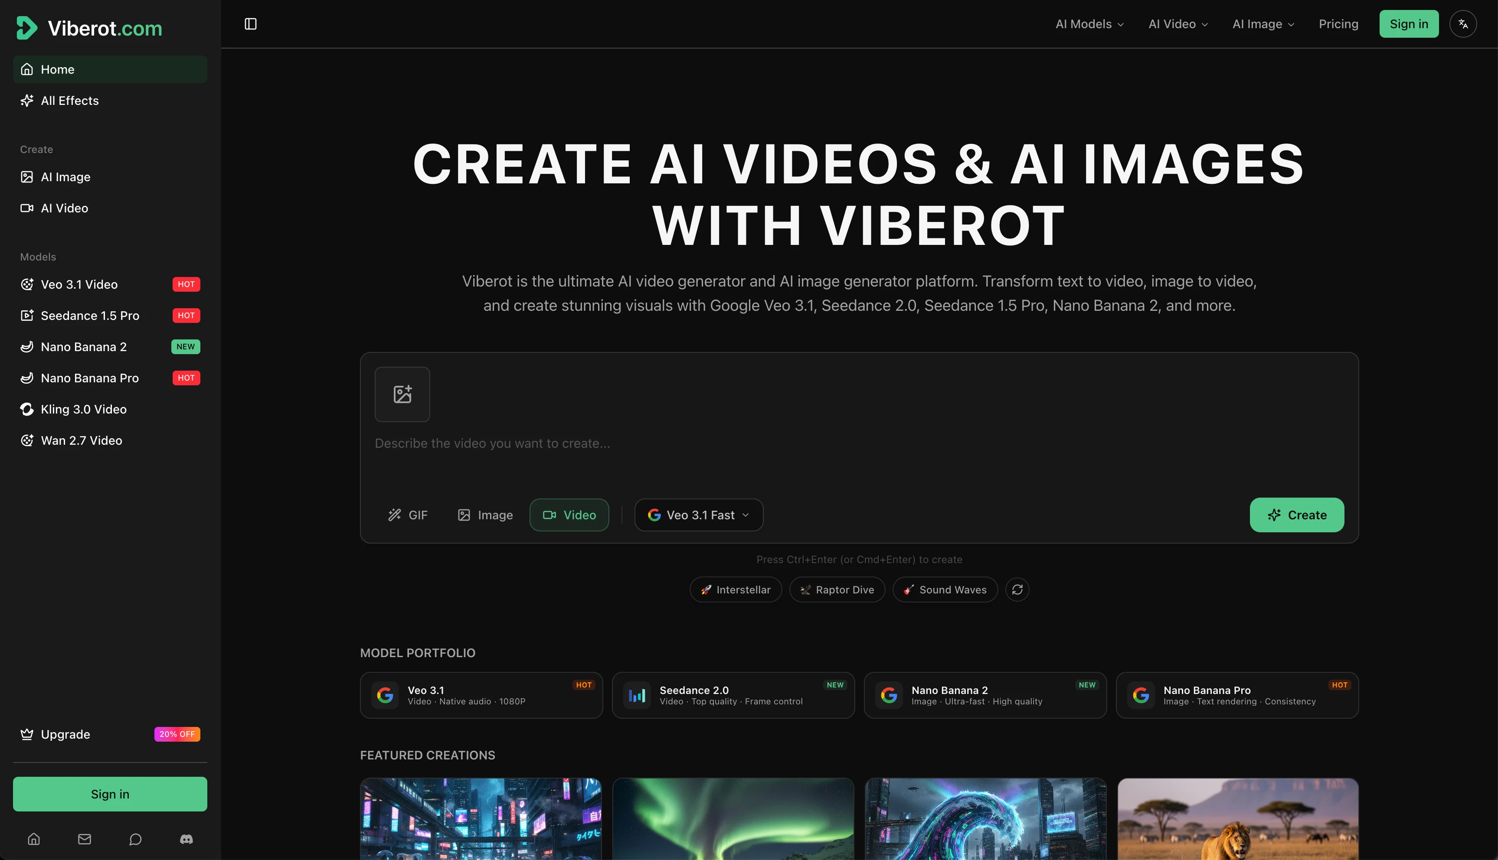Screen dimensions: 1498x860
Task: Click the green Sign in button in sidebar
Action: pos(110,794)
